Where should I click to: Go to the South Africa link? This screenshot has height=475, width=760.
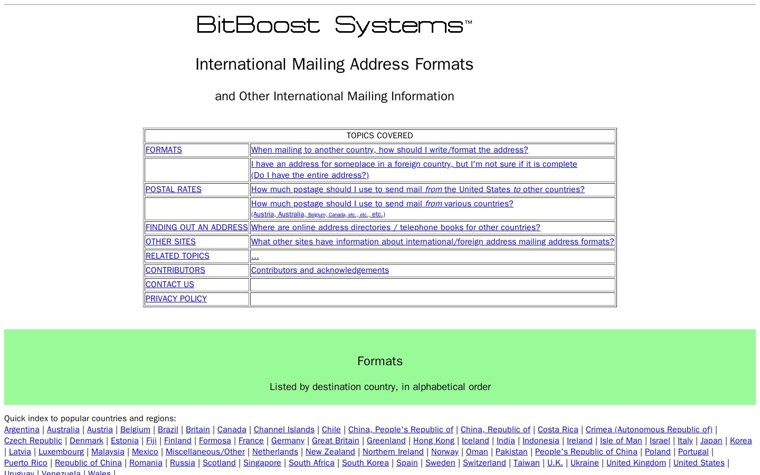tap(311, 463)
